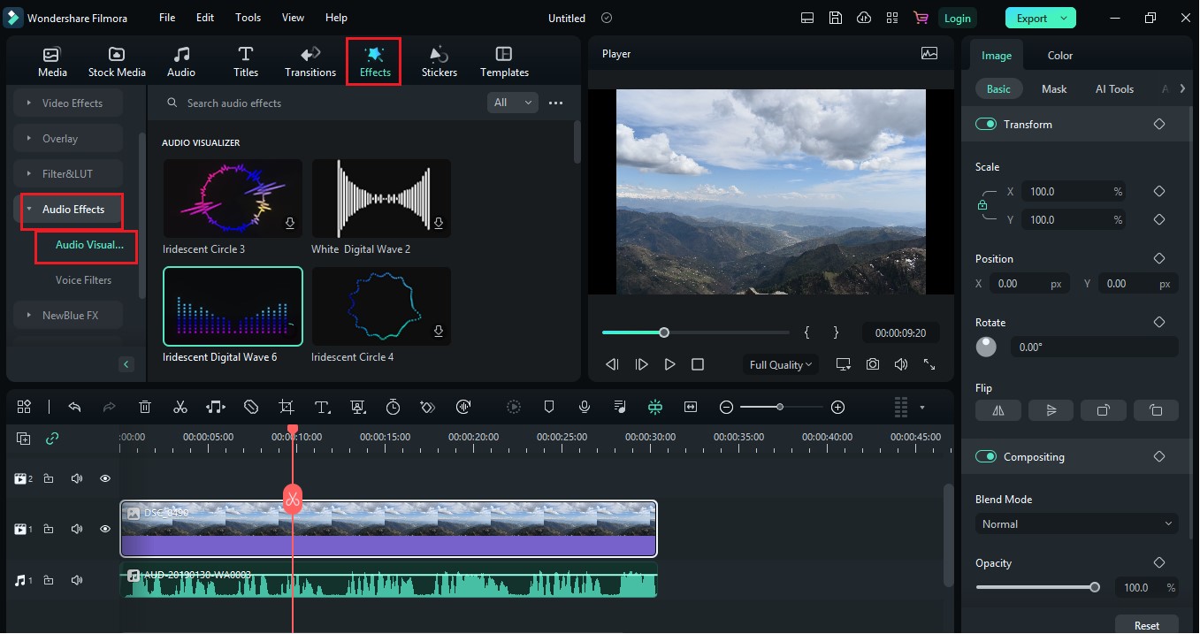Step to previous frame in player
The height and width of the screenshot is (634, 1200).
pyautogui.click(x=612, y=364)
